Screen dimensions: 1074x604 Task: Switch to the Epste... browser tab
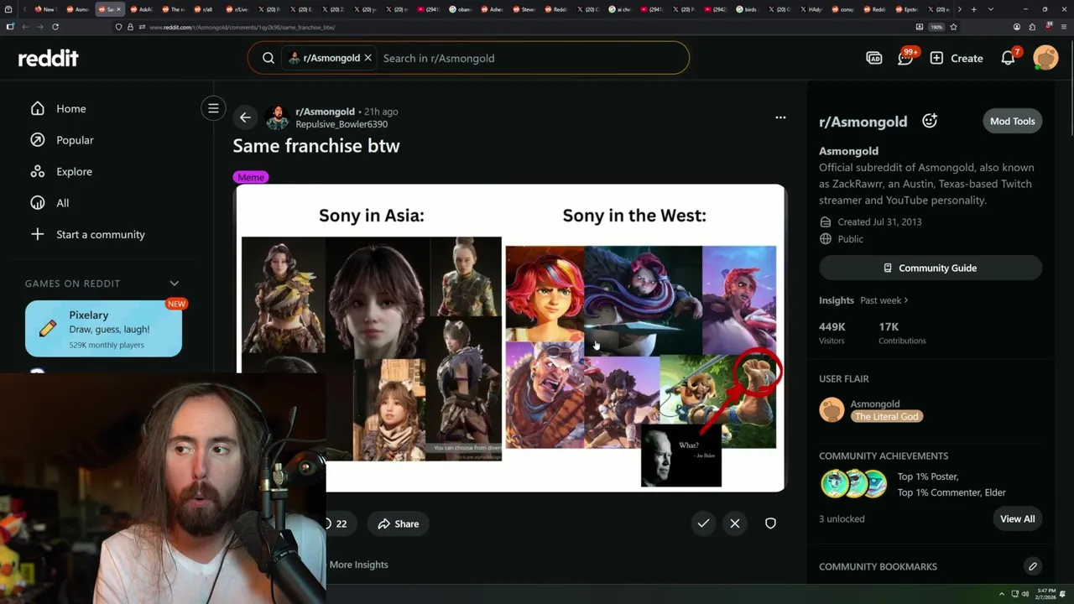pos(906,9)
